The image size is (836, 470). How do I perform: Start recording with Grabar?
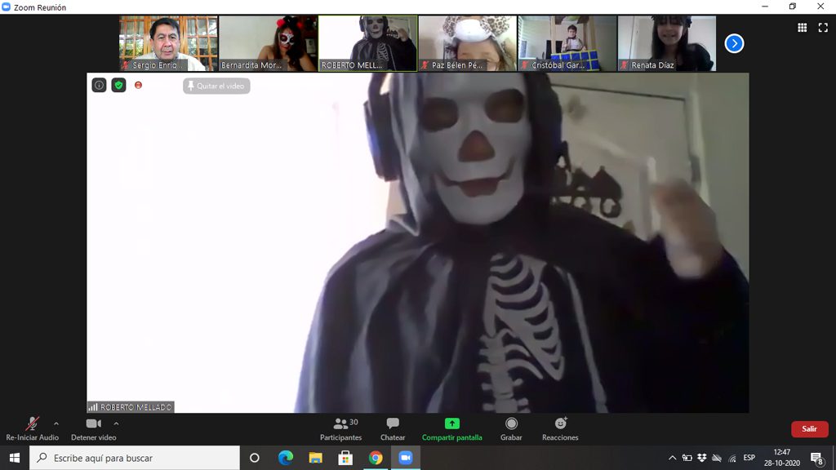pyautogui.click(x=511, y=429)
